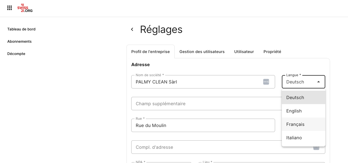Click the Swiss21.org logo
This screenshot has height=163, width=348.
pyautogui.click(x=25, y=8)
